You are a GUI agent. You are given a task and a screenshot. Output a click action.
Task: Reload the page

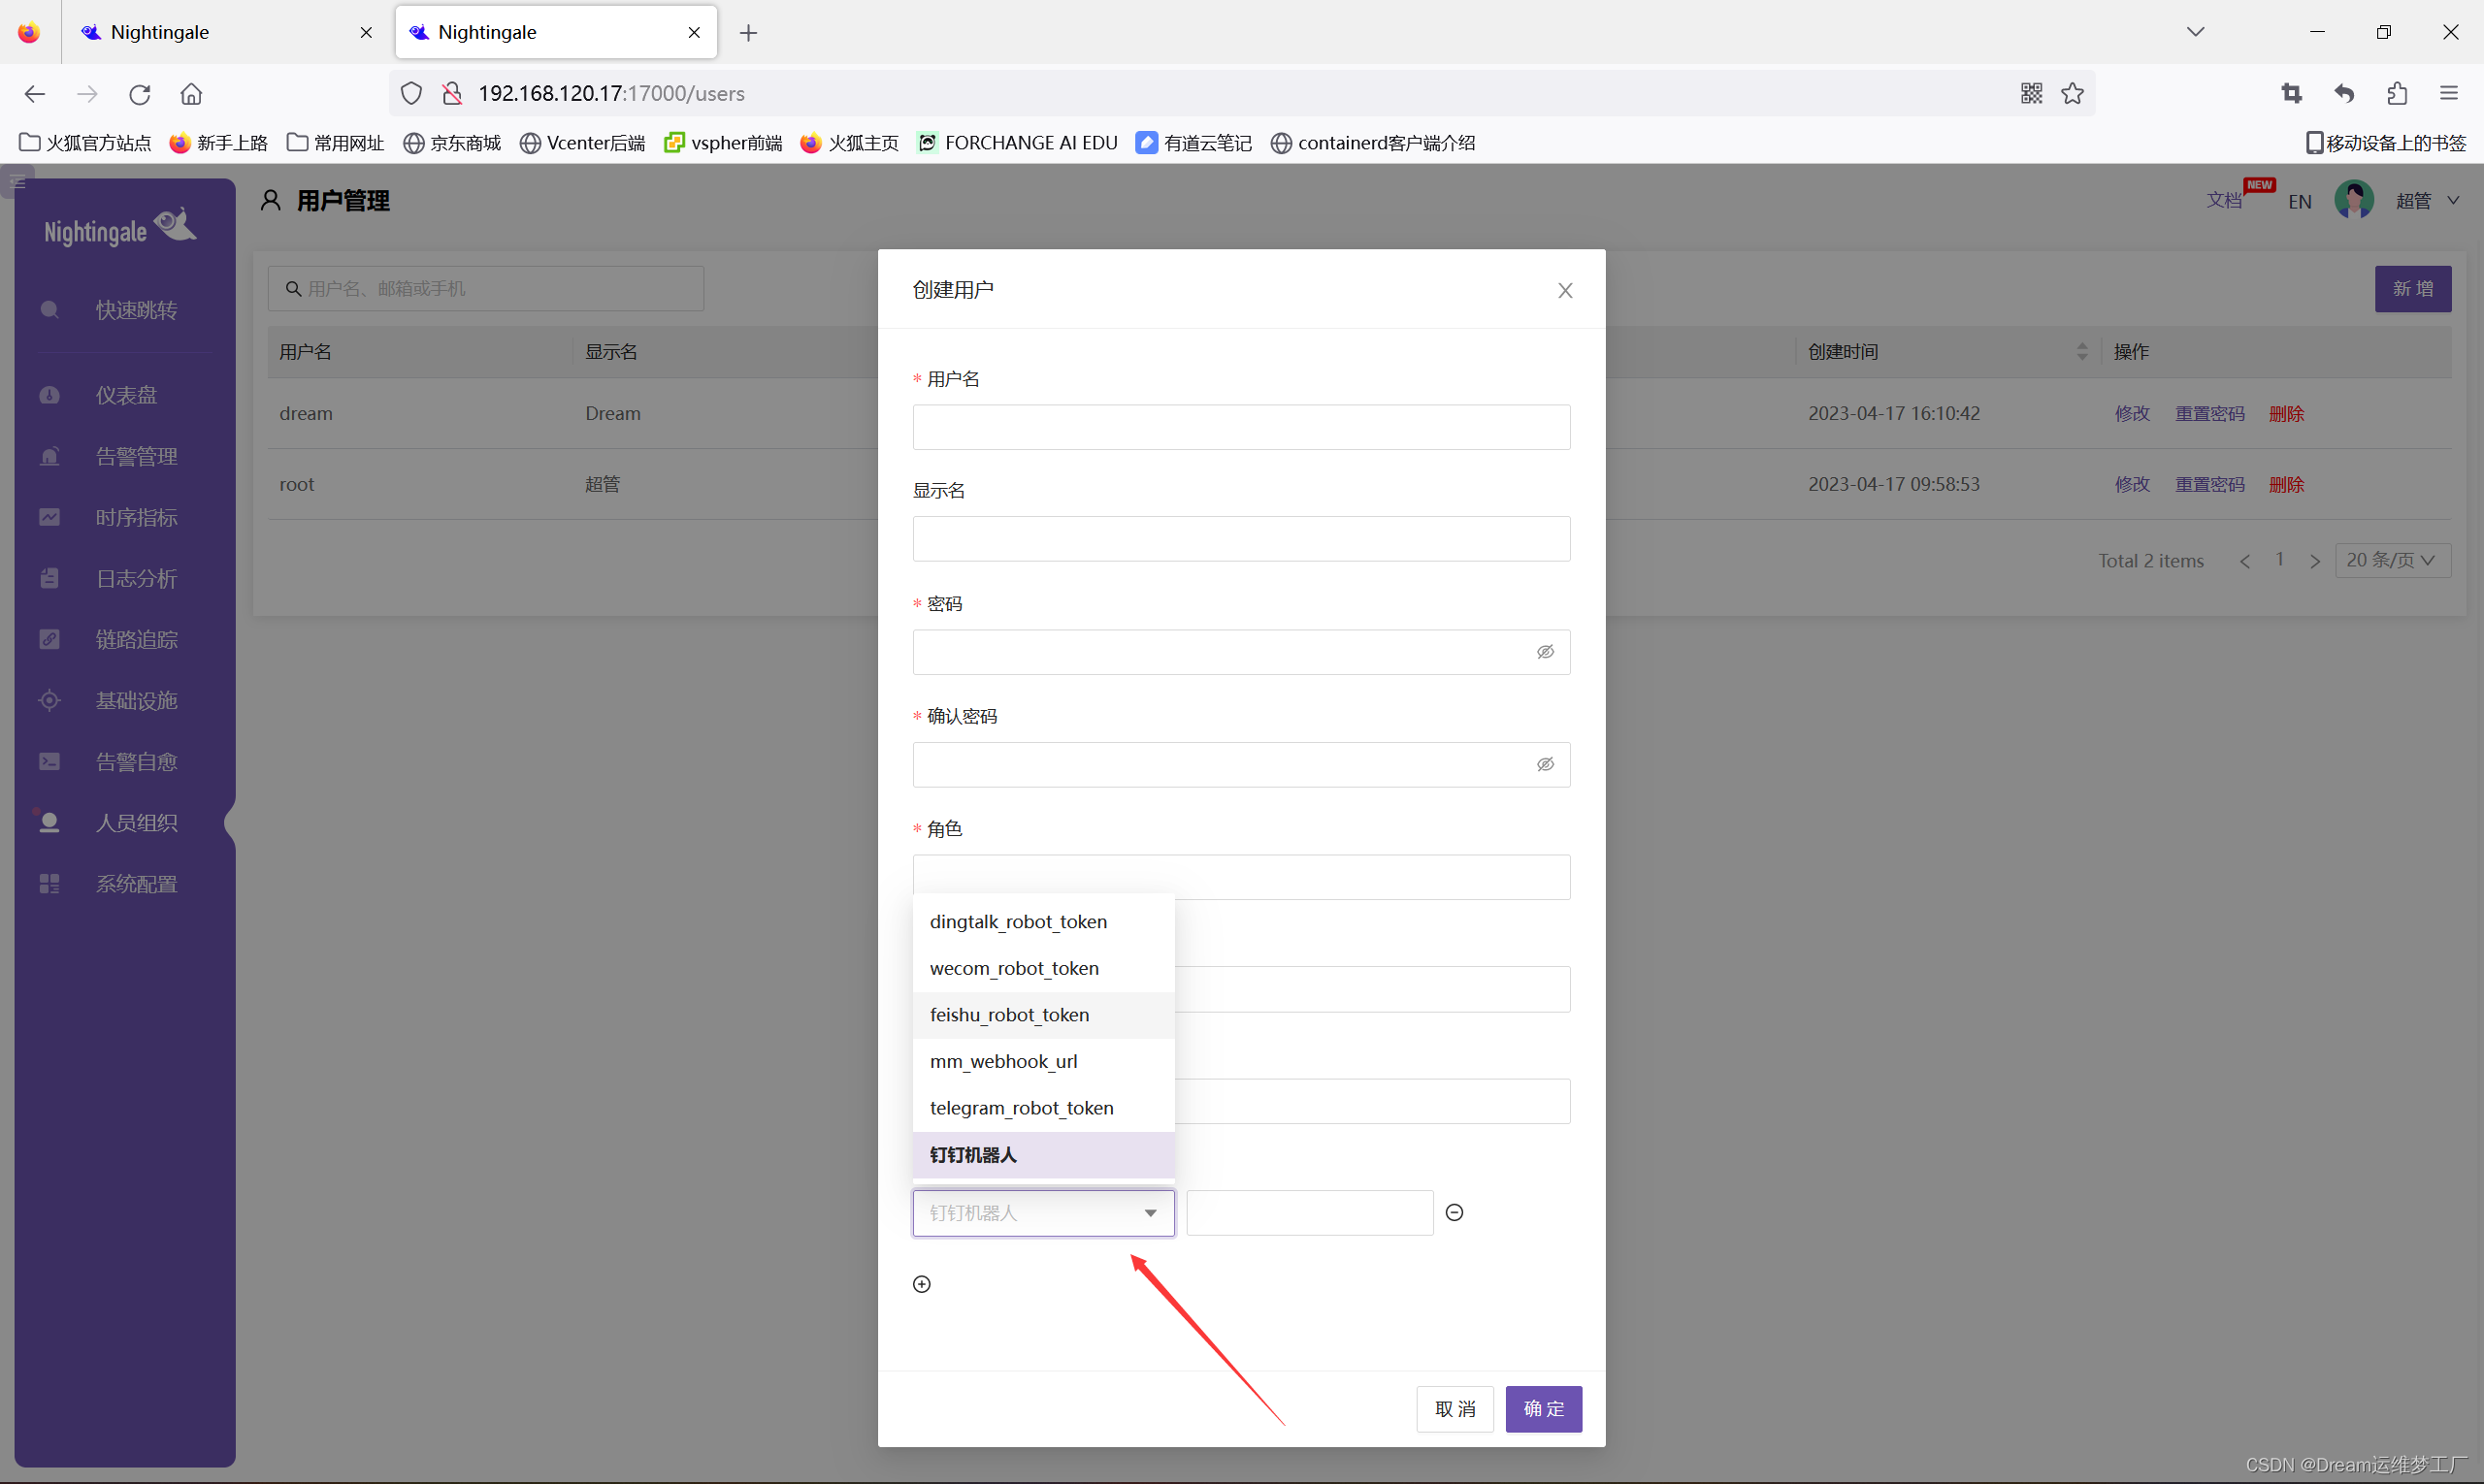[139, 93]
